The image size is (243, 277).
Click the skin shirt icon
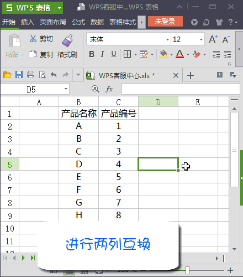(x=219, y=22)
